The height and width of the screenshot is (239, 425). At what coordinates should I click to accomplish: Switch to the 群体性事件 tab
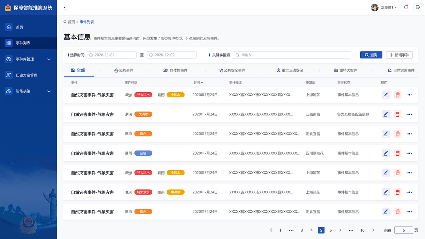tap(175, 70)
